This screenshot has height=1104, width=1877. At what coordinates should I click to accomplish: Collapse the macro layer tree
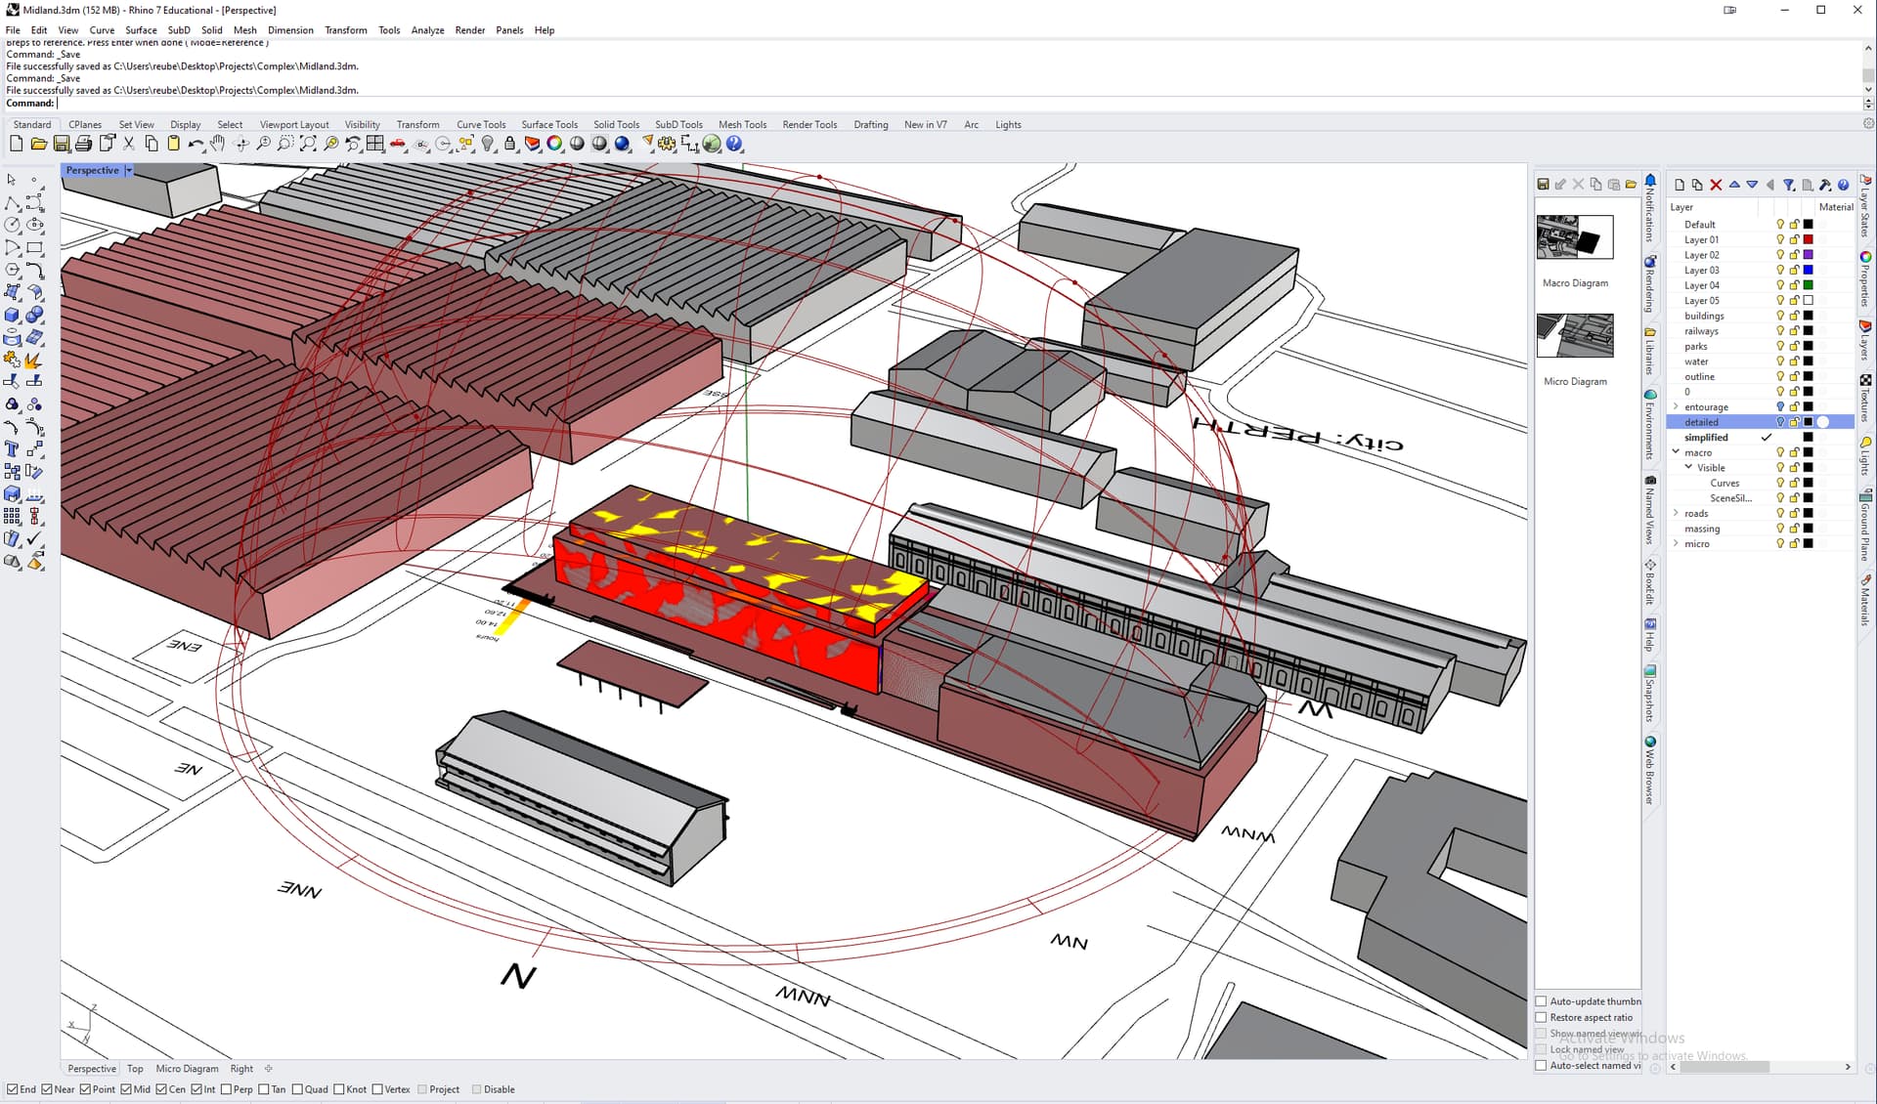click(x=1676, y=452)
